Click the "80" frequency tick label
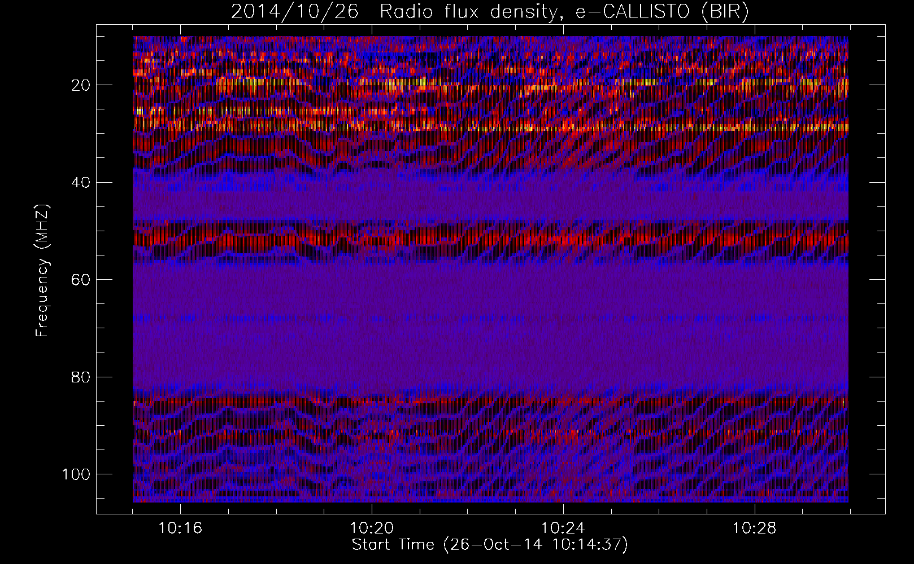 (x=81, y=377)
